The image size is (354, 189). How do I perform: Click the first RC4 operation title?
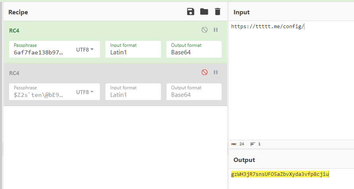coord(14,31)
